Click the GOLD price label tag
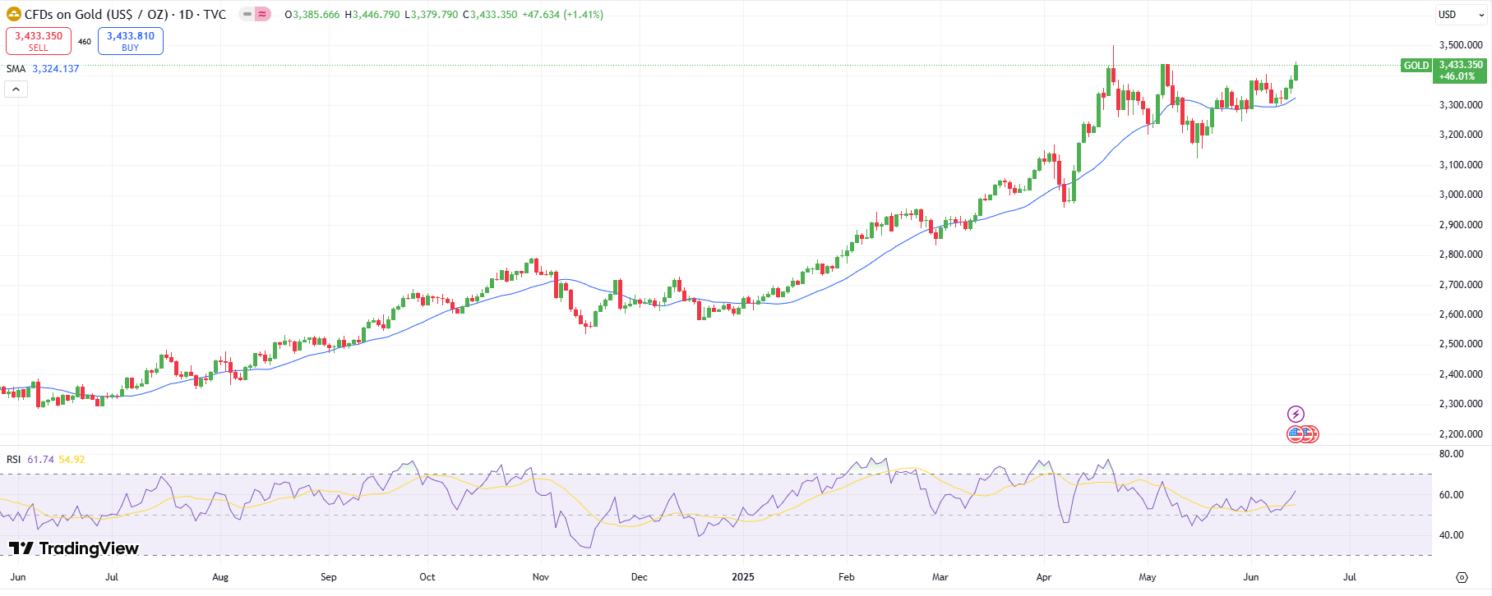Screen dimensions: 1492x596 (x=1416, y=66)
